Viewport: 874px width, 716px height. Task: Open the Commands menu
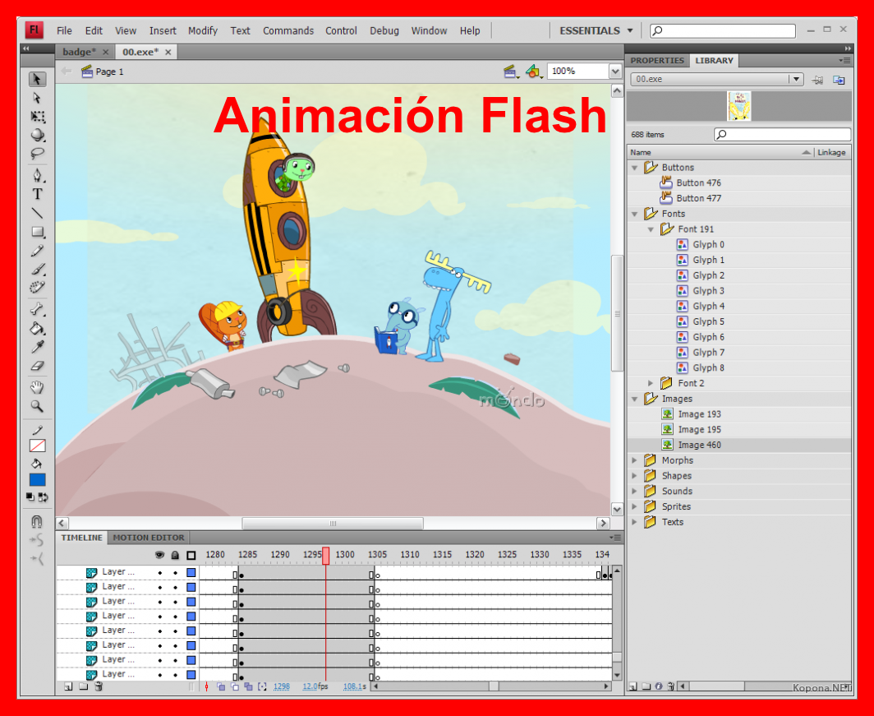point(287,30)
